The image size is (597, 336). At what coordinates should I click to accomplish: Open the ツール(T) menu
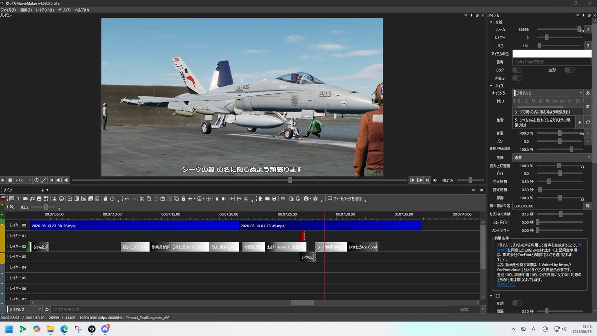[64, 10]
